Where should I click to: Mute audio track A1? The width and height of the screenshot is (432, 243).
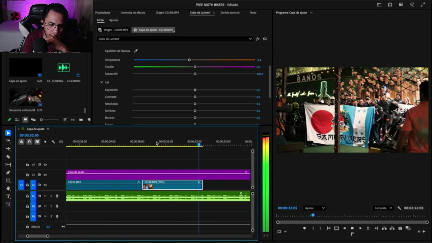coord(45,196)
